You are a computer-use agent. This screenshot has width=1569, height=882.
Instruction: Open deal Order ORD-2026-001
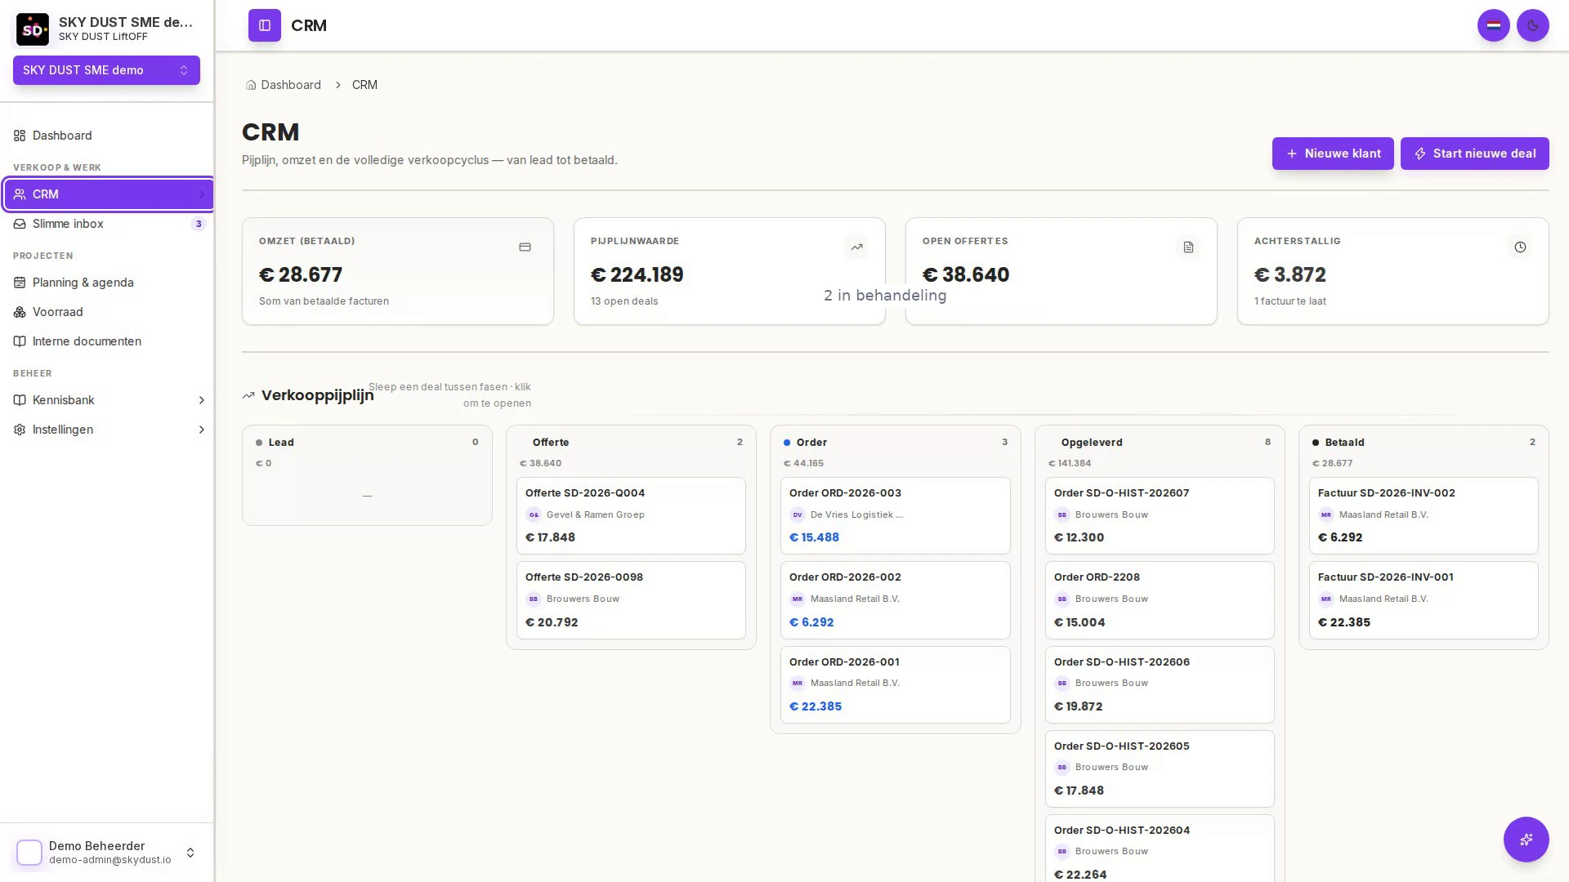[896, 684]
